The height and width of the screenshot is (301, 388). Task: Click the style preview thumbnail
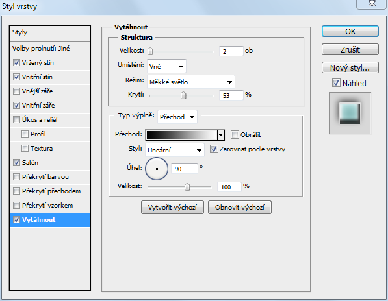350,114
